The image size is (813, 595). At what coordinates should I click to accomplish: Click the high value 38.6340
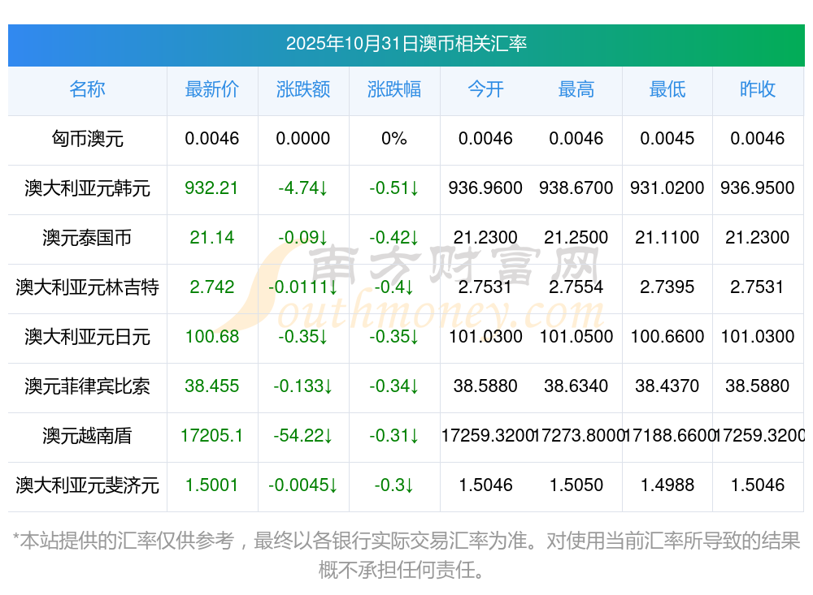(576, 386)
